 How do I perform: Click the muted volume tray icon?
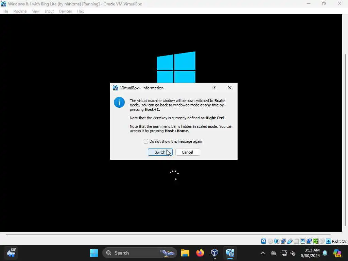[293, 253]
